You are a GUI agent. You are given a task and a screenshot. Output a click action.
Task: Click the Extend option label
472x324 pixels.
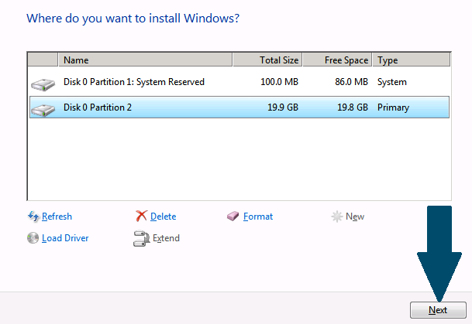(x=166, y=238)
